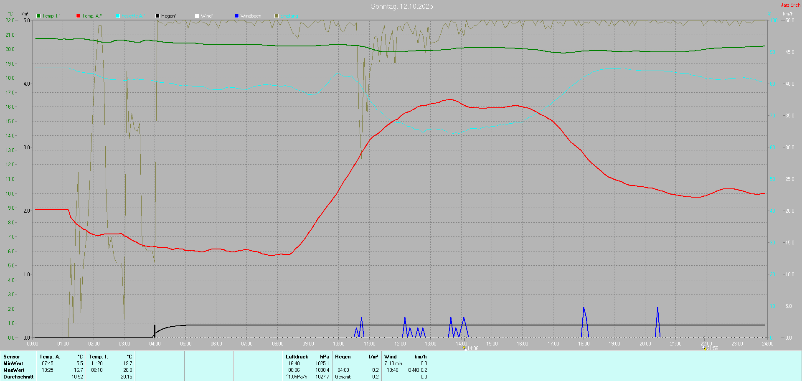Click the 22.0 °C temperature axis label

(10, 20)
